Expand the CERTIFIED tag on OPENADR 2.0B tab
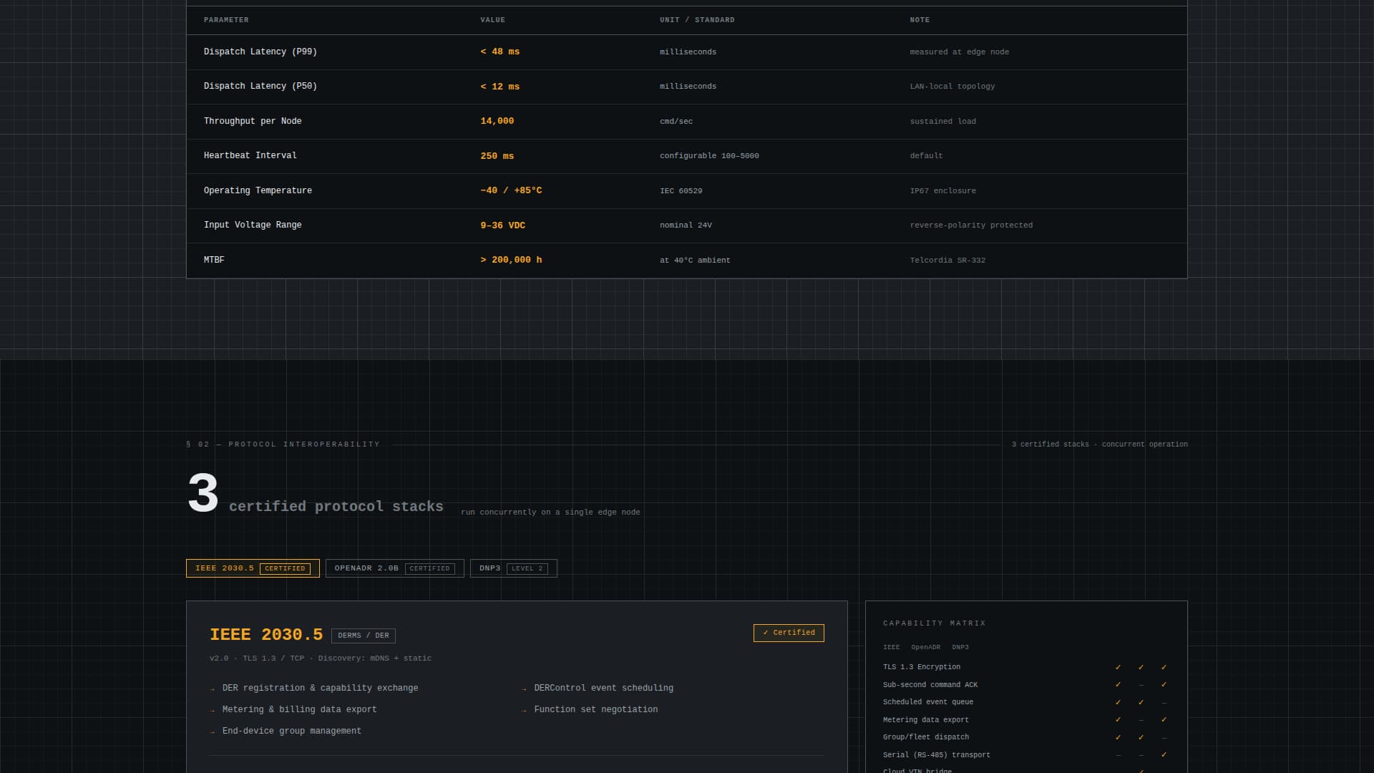This screenshot has width=1374, height=773. coord(429,568)
